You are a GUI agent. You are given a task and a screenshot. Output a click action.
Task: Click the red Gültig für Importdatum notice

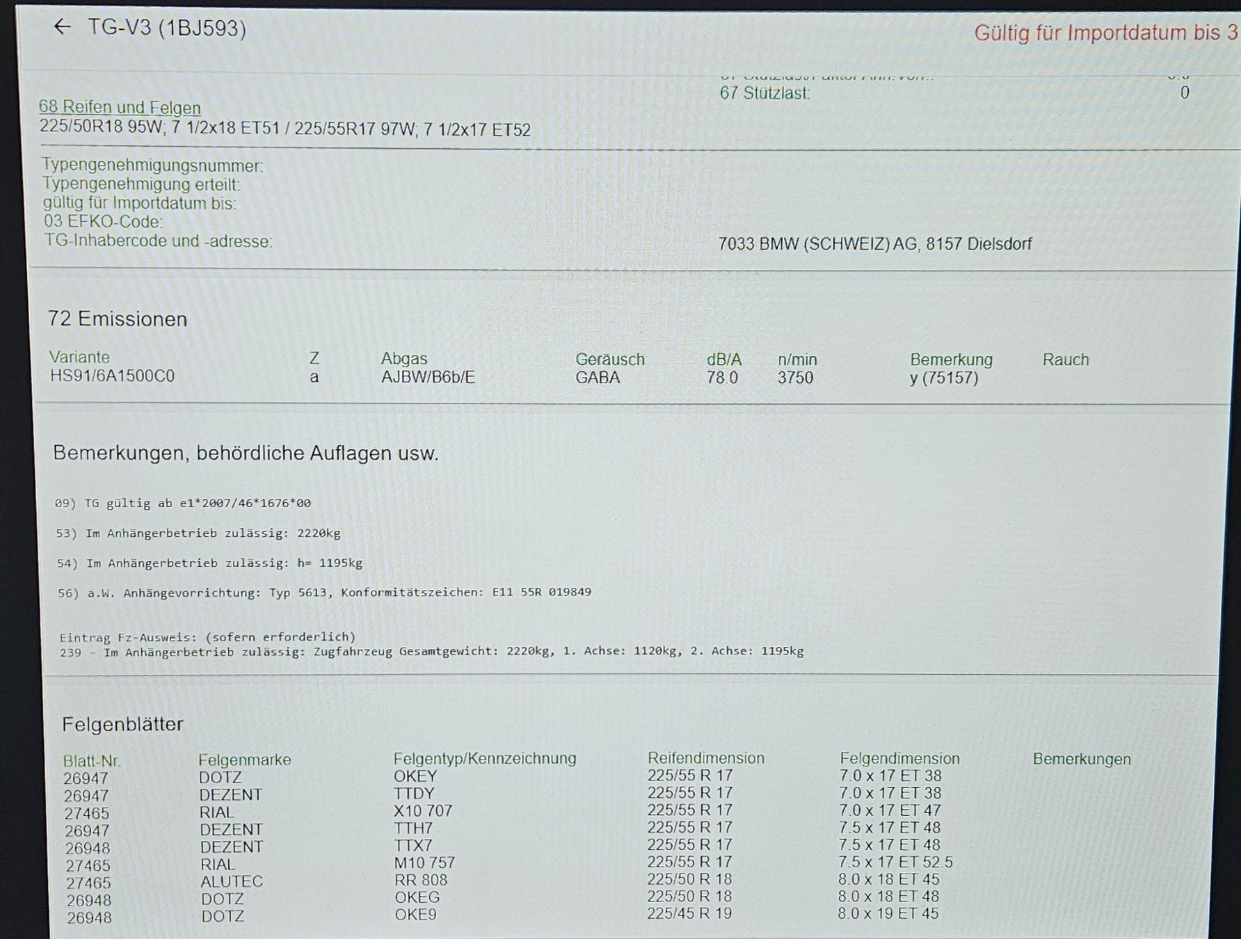[1106, 33]
